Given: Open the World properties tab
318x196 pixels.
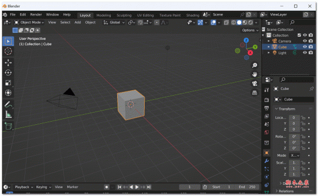Looking at the screenshot, I should [x=267, y=132].
